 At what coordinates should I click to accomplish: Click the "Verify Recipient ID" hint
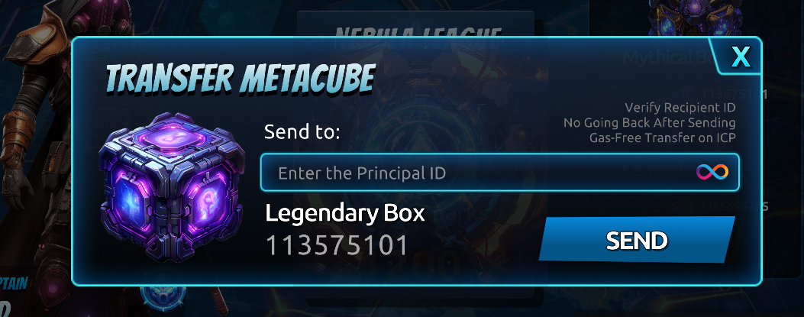pos(680,108)
